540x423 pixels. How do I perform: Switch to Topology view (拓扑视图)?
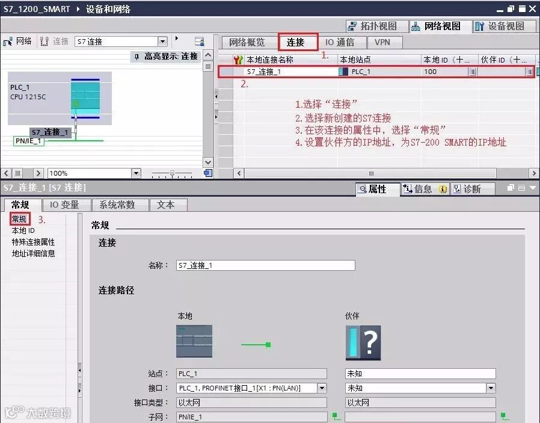(x=376, y=26)
